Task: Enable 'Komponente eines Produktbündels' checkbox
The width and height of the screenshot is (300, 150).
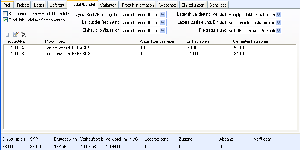Action: (x=5, y=14)
